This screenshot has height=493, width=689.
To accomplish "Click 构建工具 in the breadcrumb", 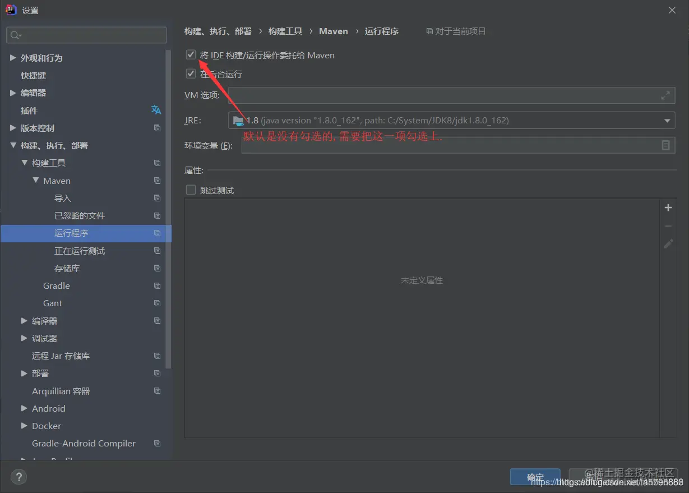I will (285, 31).
